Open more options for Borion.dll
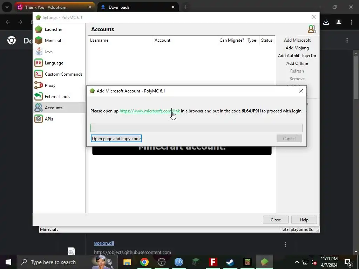 pos(285,245)
